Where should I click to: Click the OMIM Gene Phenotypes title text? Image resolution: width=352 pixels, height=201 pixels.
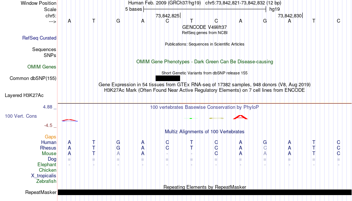click(205, 62)
